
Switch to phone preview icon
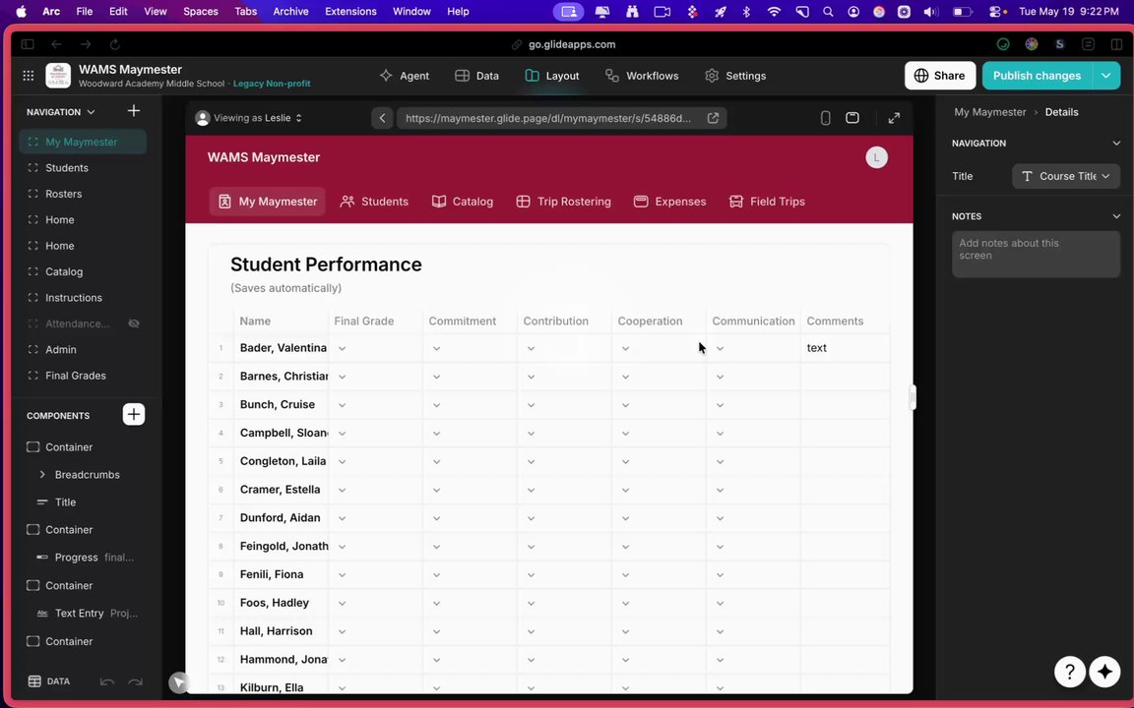point(825,118)
